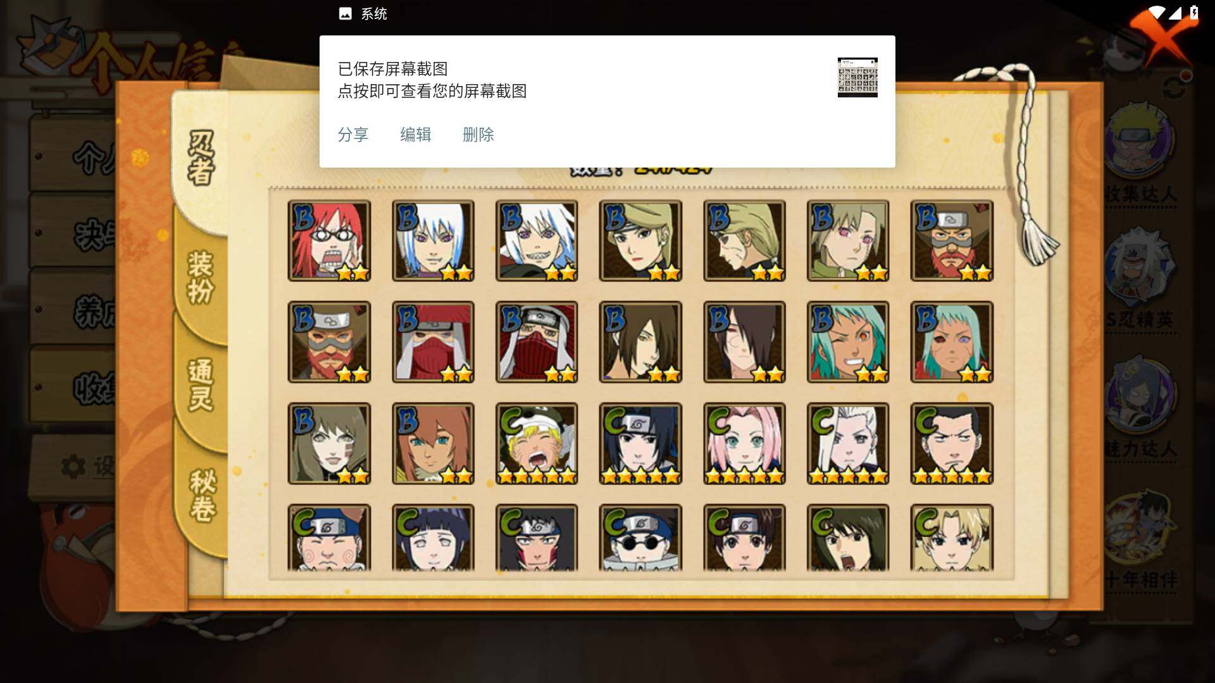This screenshot has width=1215, height=683.
Task: Select the blonde C-rank Temari portrait
Action: click(x=952, y=538)
